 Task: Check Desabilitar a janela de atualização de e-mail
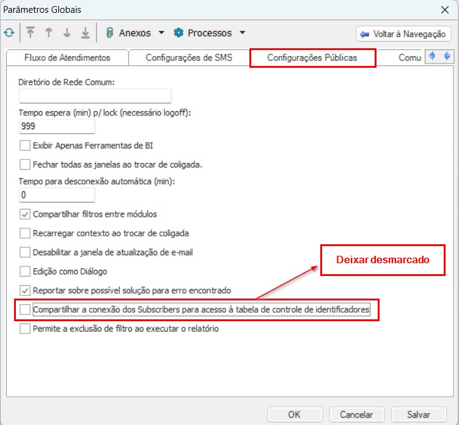point(25,252)
